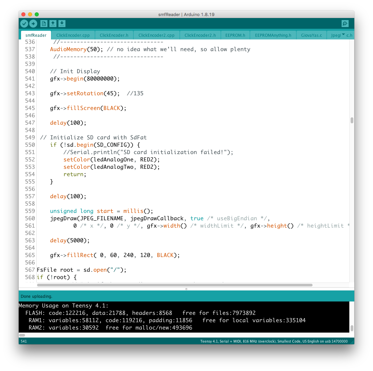
Task: Click setColor(ledAnalogTwo, RED2) line
Action: click(112, 167)
